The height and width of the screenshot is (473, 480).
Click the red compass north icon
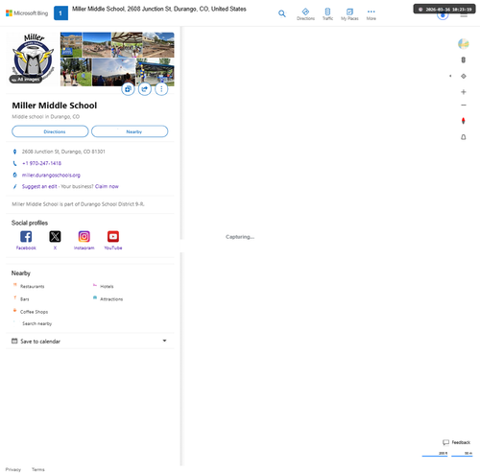click(x=463, y=121)
